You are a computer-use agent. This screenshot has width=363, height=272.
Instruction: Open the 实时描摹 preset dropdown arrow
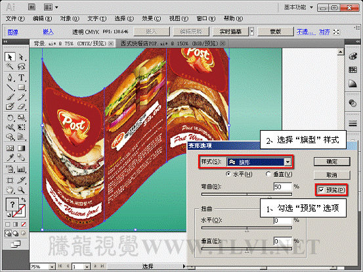click(x=252, y=32)
